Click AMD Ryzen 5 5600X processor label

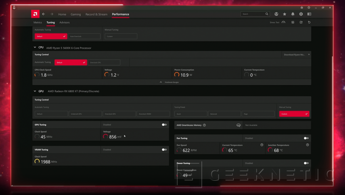pos(69,48)
